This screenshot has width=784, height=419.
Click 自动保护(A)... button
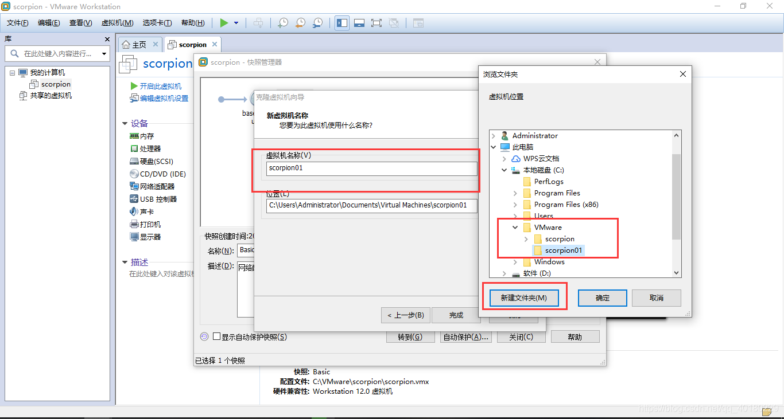point(465,337)
